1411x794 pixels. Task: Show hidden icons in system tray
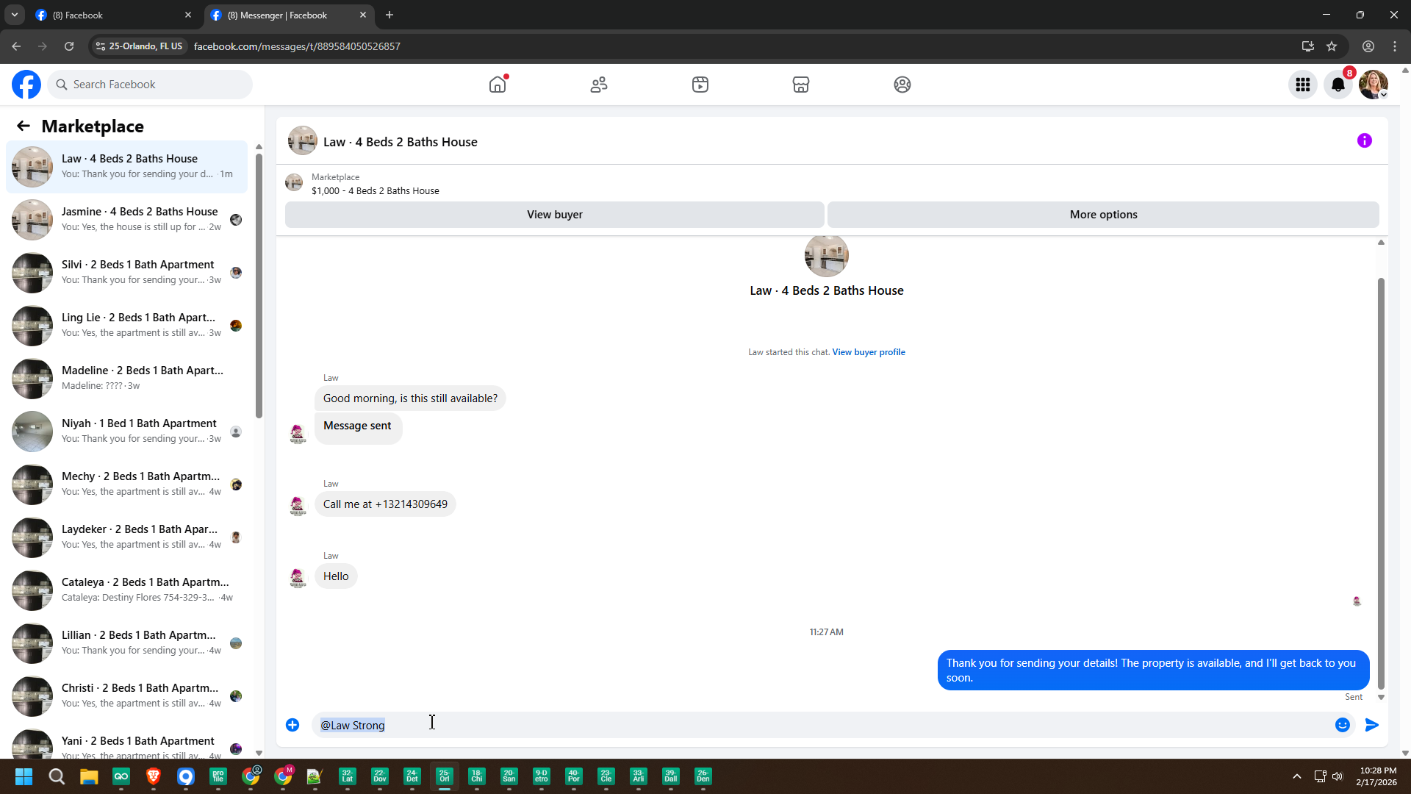point(1297,776)
